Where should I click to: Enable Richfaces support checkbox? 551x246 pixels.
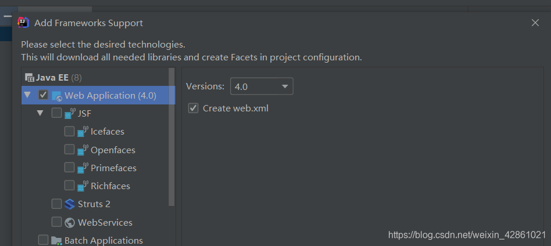click(70, 185)
